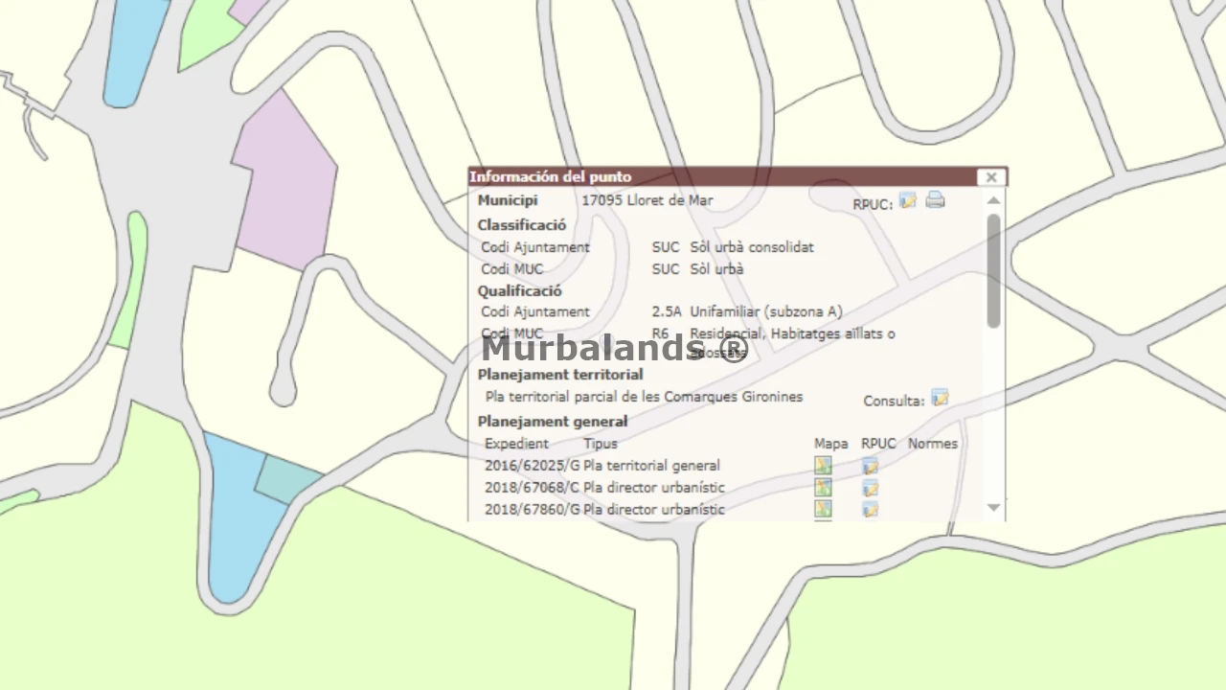Select expedient 2016/62025/G row text
Image resolution: width=1226 pixels, height=690 pixels.
click(602, 466)
